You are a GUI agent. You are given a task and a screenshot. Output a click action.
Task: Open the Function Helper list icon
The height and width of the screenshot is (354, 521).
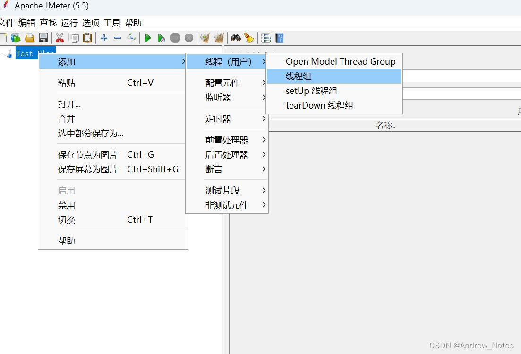[x=265, y=38]
